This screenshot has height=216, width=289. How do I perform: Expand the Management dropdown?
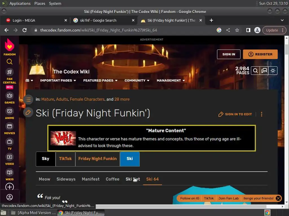(171, 80)
